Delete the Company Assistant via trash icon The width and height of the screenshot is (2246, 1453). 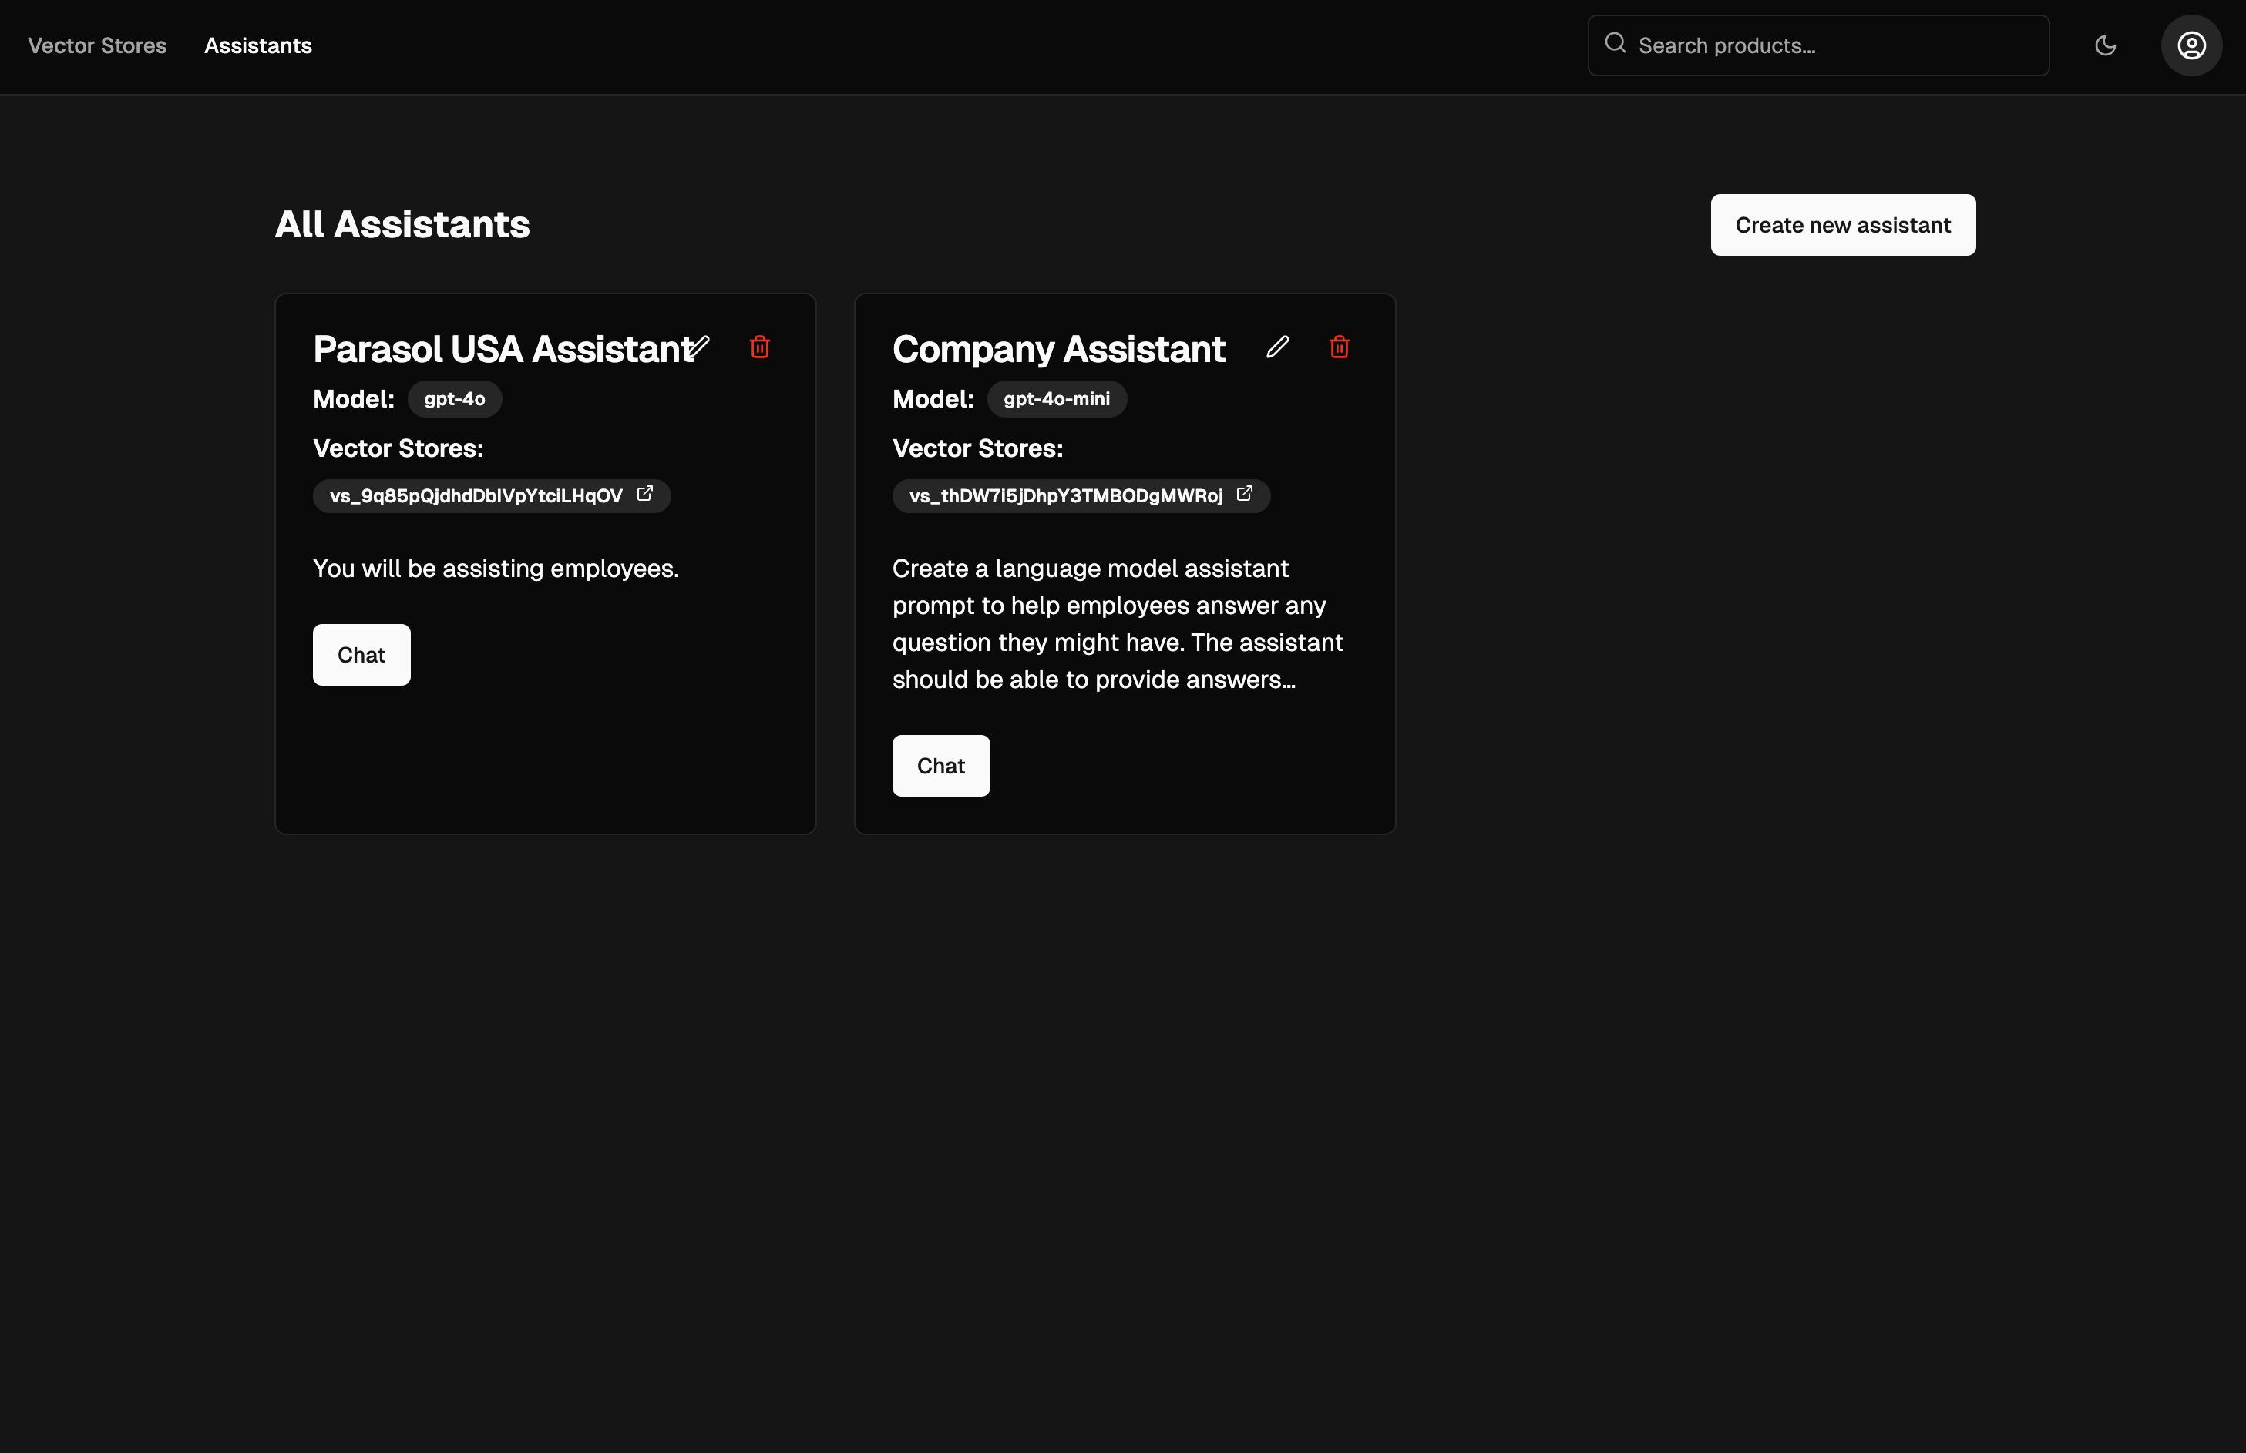tap(1339, 347)
